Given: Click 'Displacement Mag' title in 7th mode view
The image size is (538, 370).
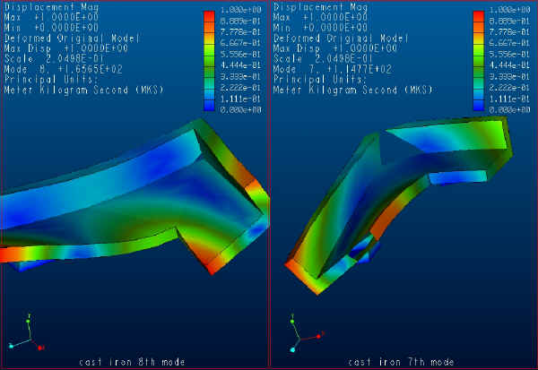Looking at the screenshot, I should [x=320, y=6].
